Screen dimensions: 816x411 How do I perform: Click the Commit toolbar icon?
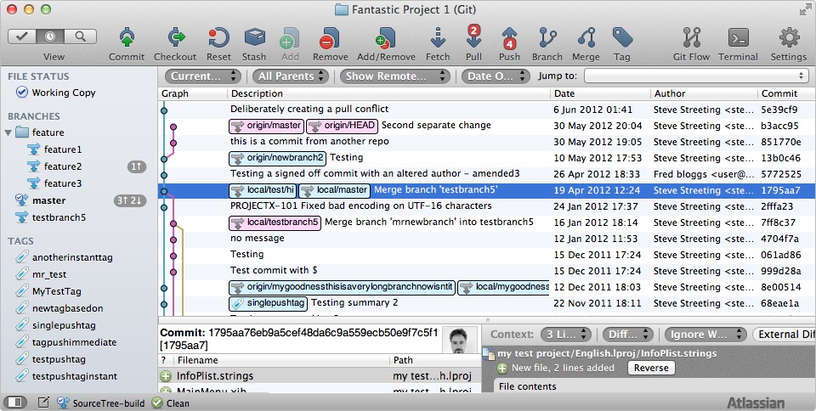point(126,37)
